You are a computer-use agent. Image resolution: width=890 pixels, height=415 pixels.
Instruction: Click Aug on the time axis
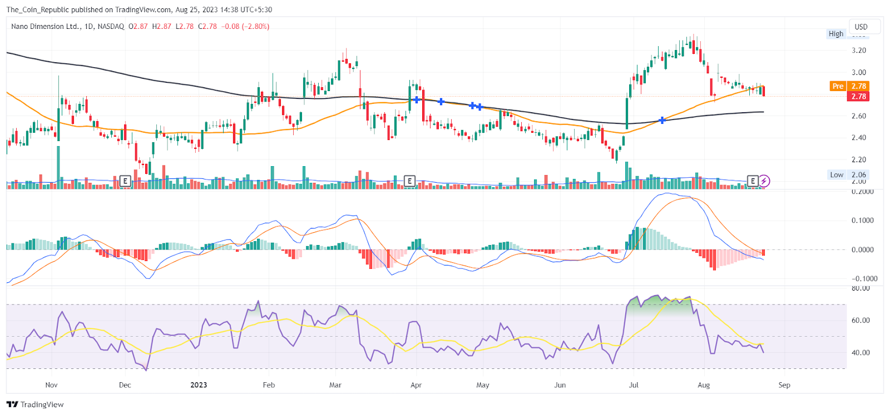click(704, 385)
